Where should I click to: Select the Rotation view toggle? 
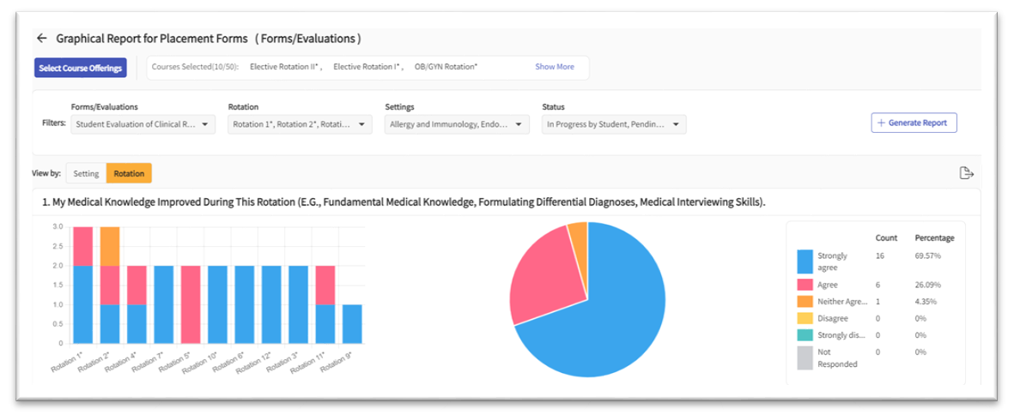click(129, 173)
